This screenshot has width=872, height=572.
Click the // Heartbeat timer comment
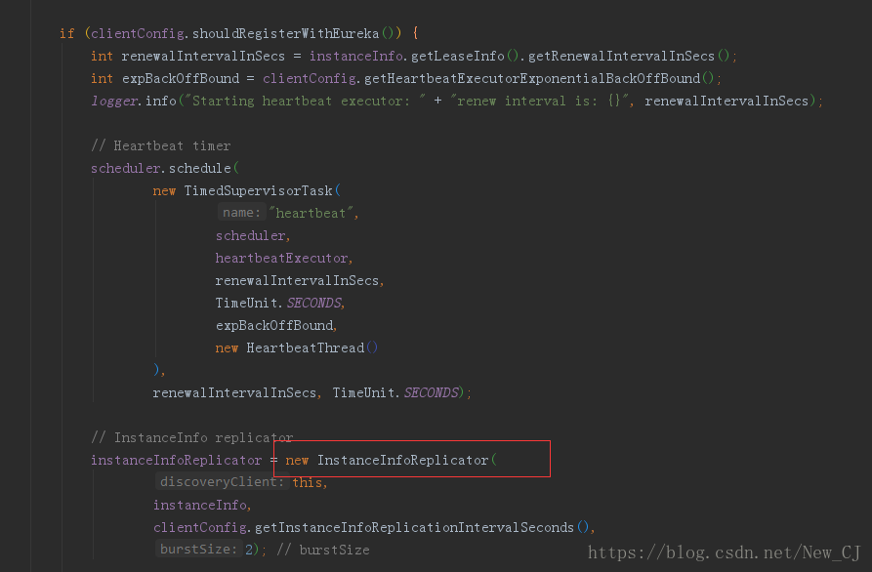pos(161,145)
